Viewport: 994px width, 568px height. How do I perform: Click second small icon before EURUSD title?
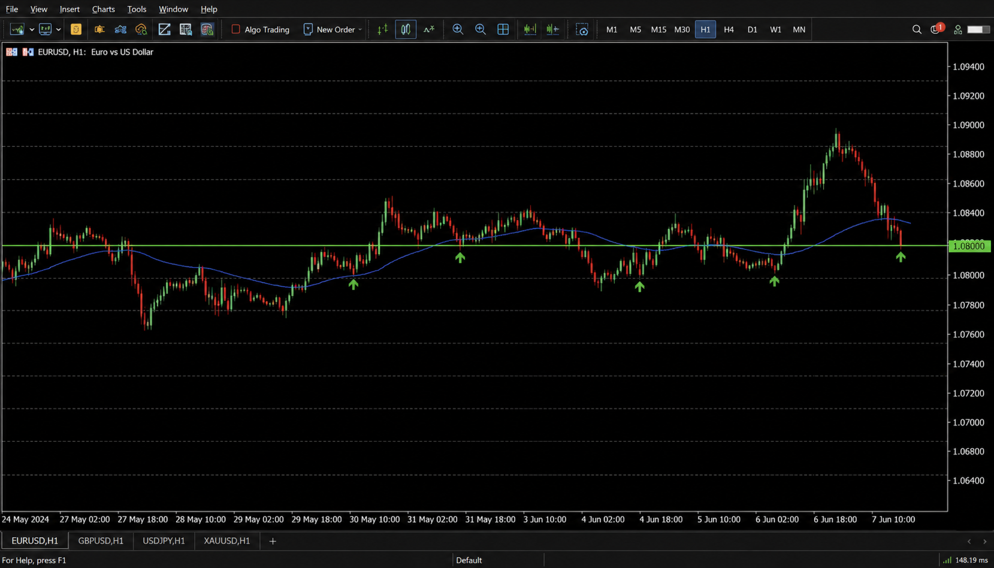coord(28,52)
